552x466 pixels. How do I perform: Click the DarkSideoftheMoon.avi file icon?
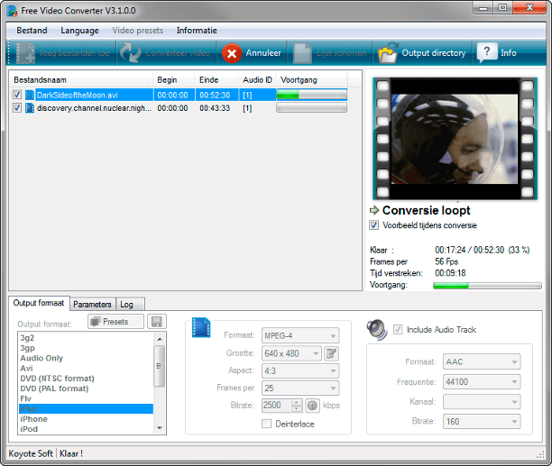[x=30, y=95]
